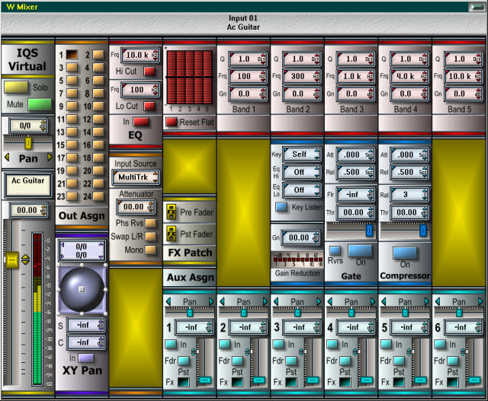
Task: Toggle the Hi Cut filter
Action: coord(149,71)
